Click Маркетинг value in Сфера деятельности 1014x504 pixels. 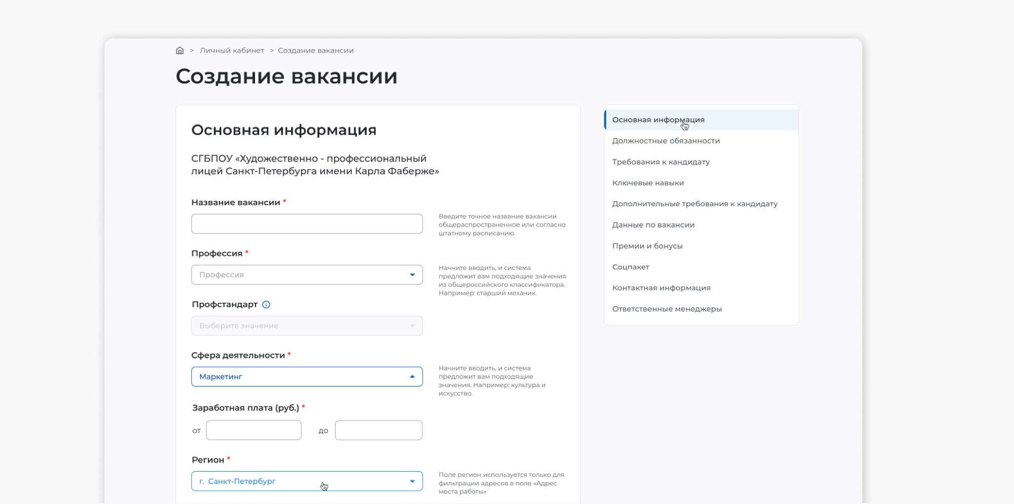pos(221,376)
